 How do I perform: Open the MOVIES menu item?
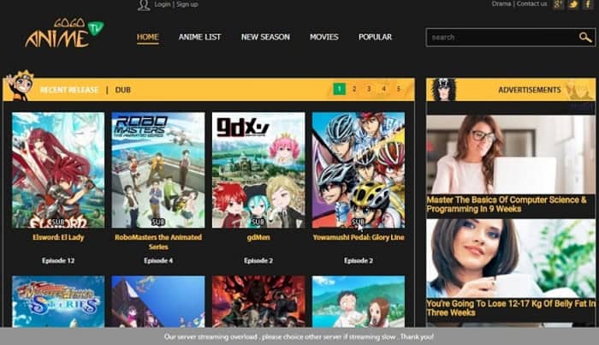pos(324,37)
